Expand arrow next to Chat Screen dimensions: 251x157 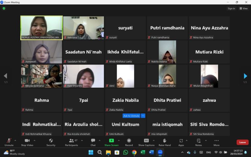pos(100,141)
